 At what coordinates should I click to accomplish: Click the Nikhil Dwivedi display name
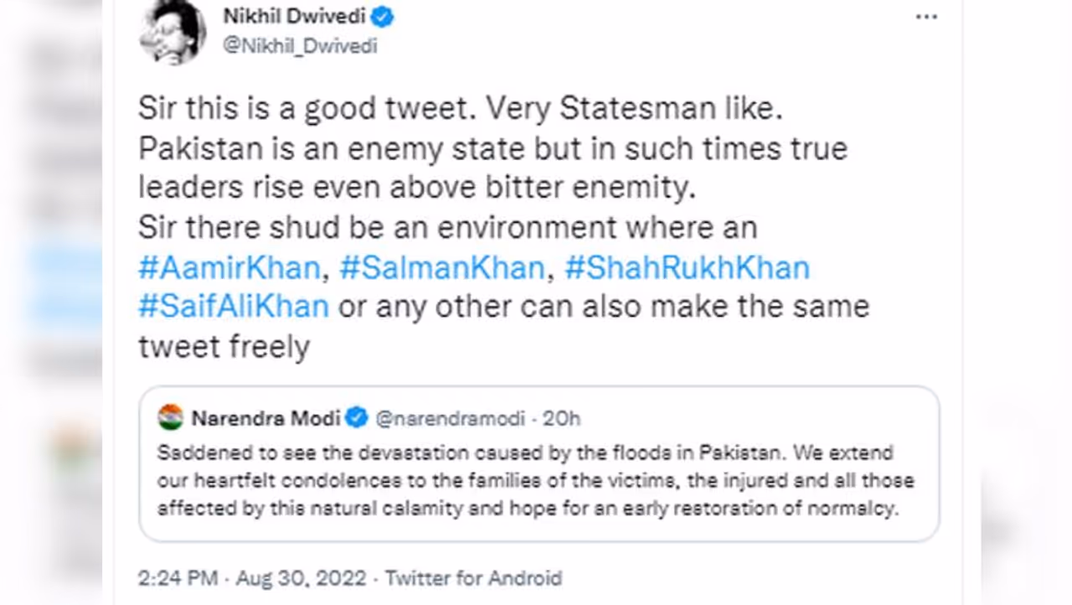[x=293, y=17]
